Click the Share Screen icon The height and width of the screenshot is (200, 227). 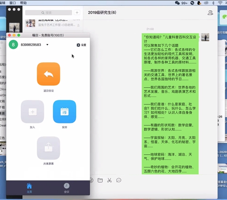(49, 148)
